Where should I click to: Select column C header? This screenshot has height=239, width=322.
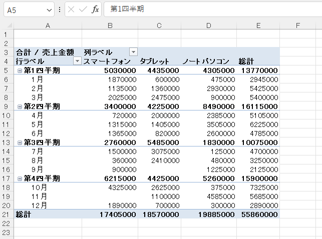click(x=159, y=25)
